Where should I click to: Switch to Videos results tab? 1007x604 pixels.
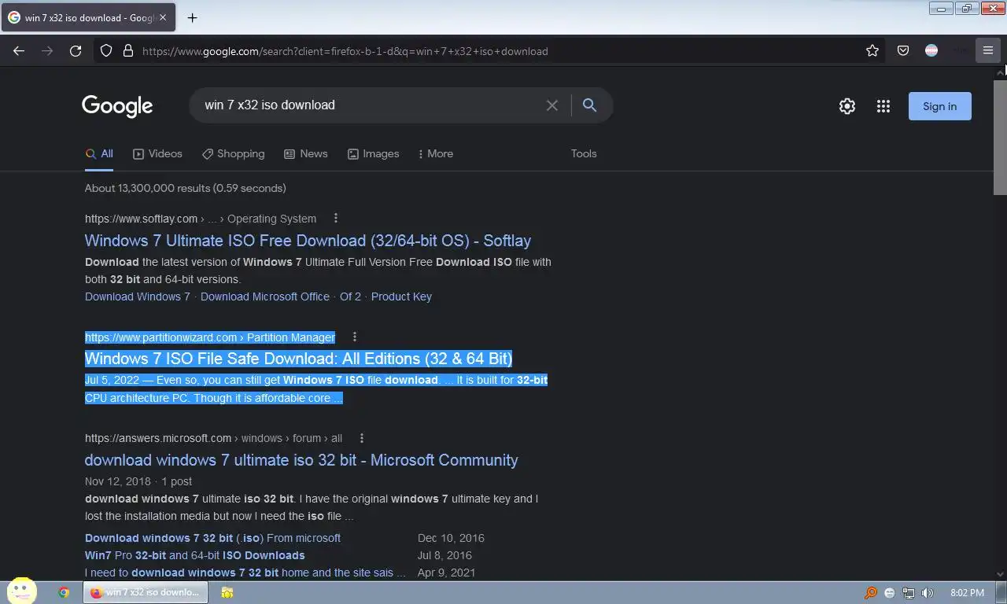click(x=157, y=154)
